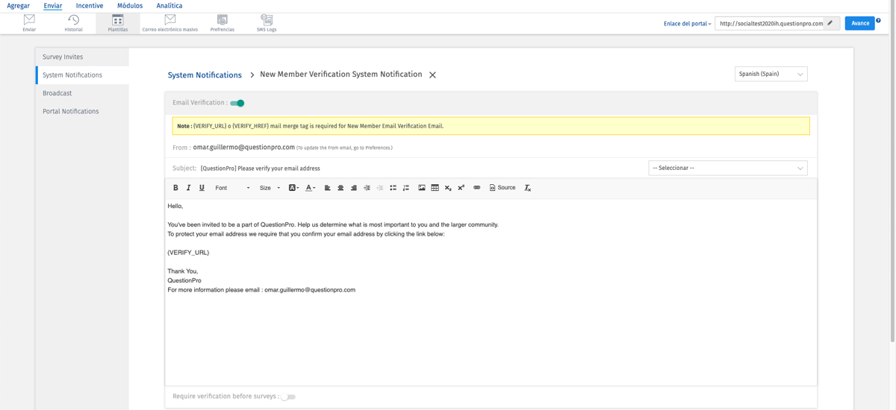Remove formatting from selected text

coord(527,188)
